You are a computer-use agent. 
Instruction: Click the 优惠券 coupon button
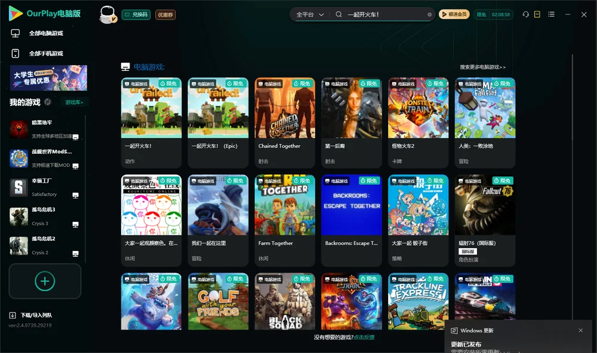point(165,14)
